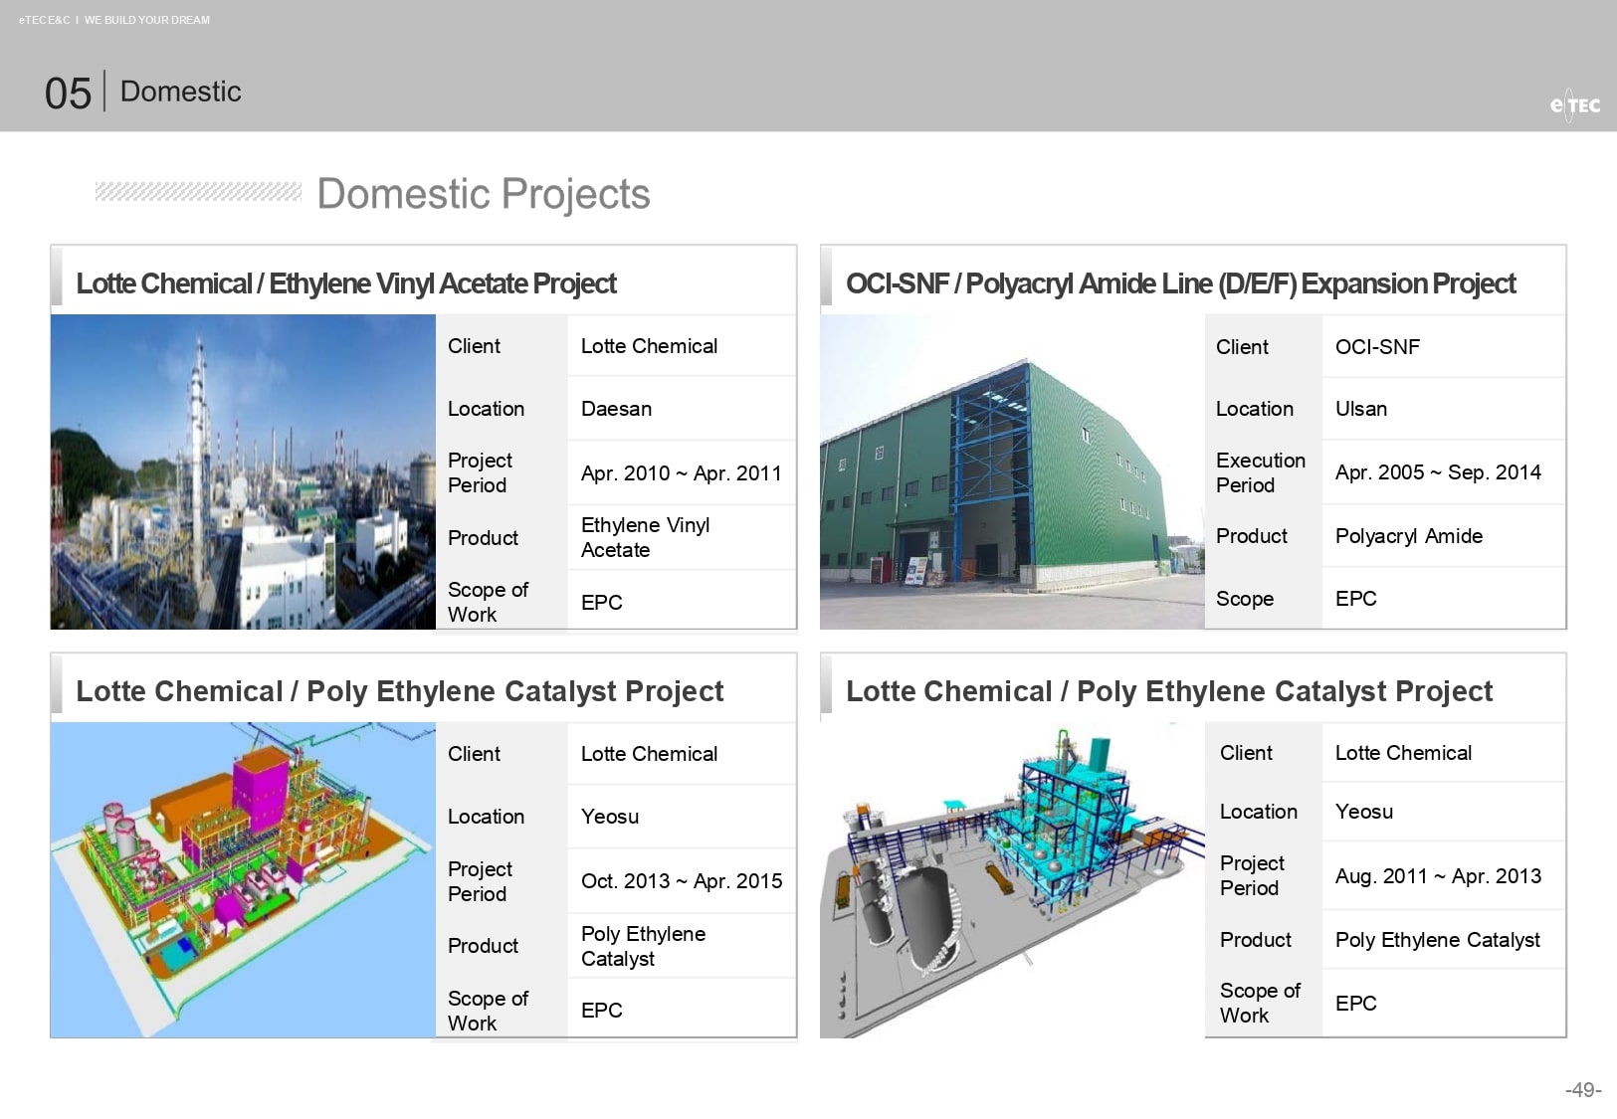Select the left Poly Ethylene Catalyst Project title
The height and width of the screenshot is (1119, 1617).
[x=400, y=691]
